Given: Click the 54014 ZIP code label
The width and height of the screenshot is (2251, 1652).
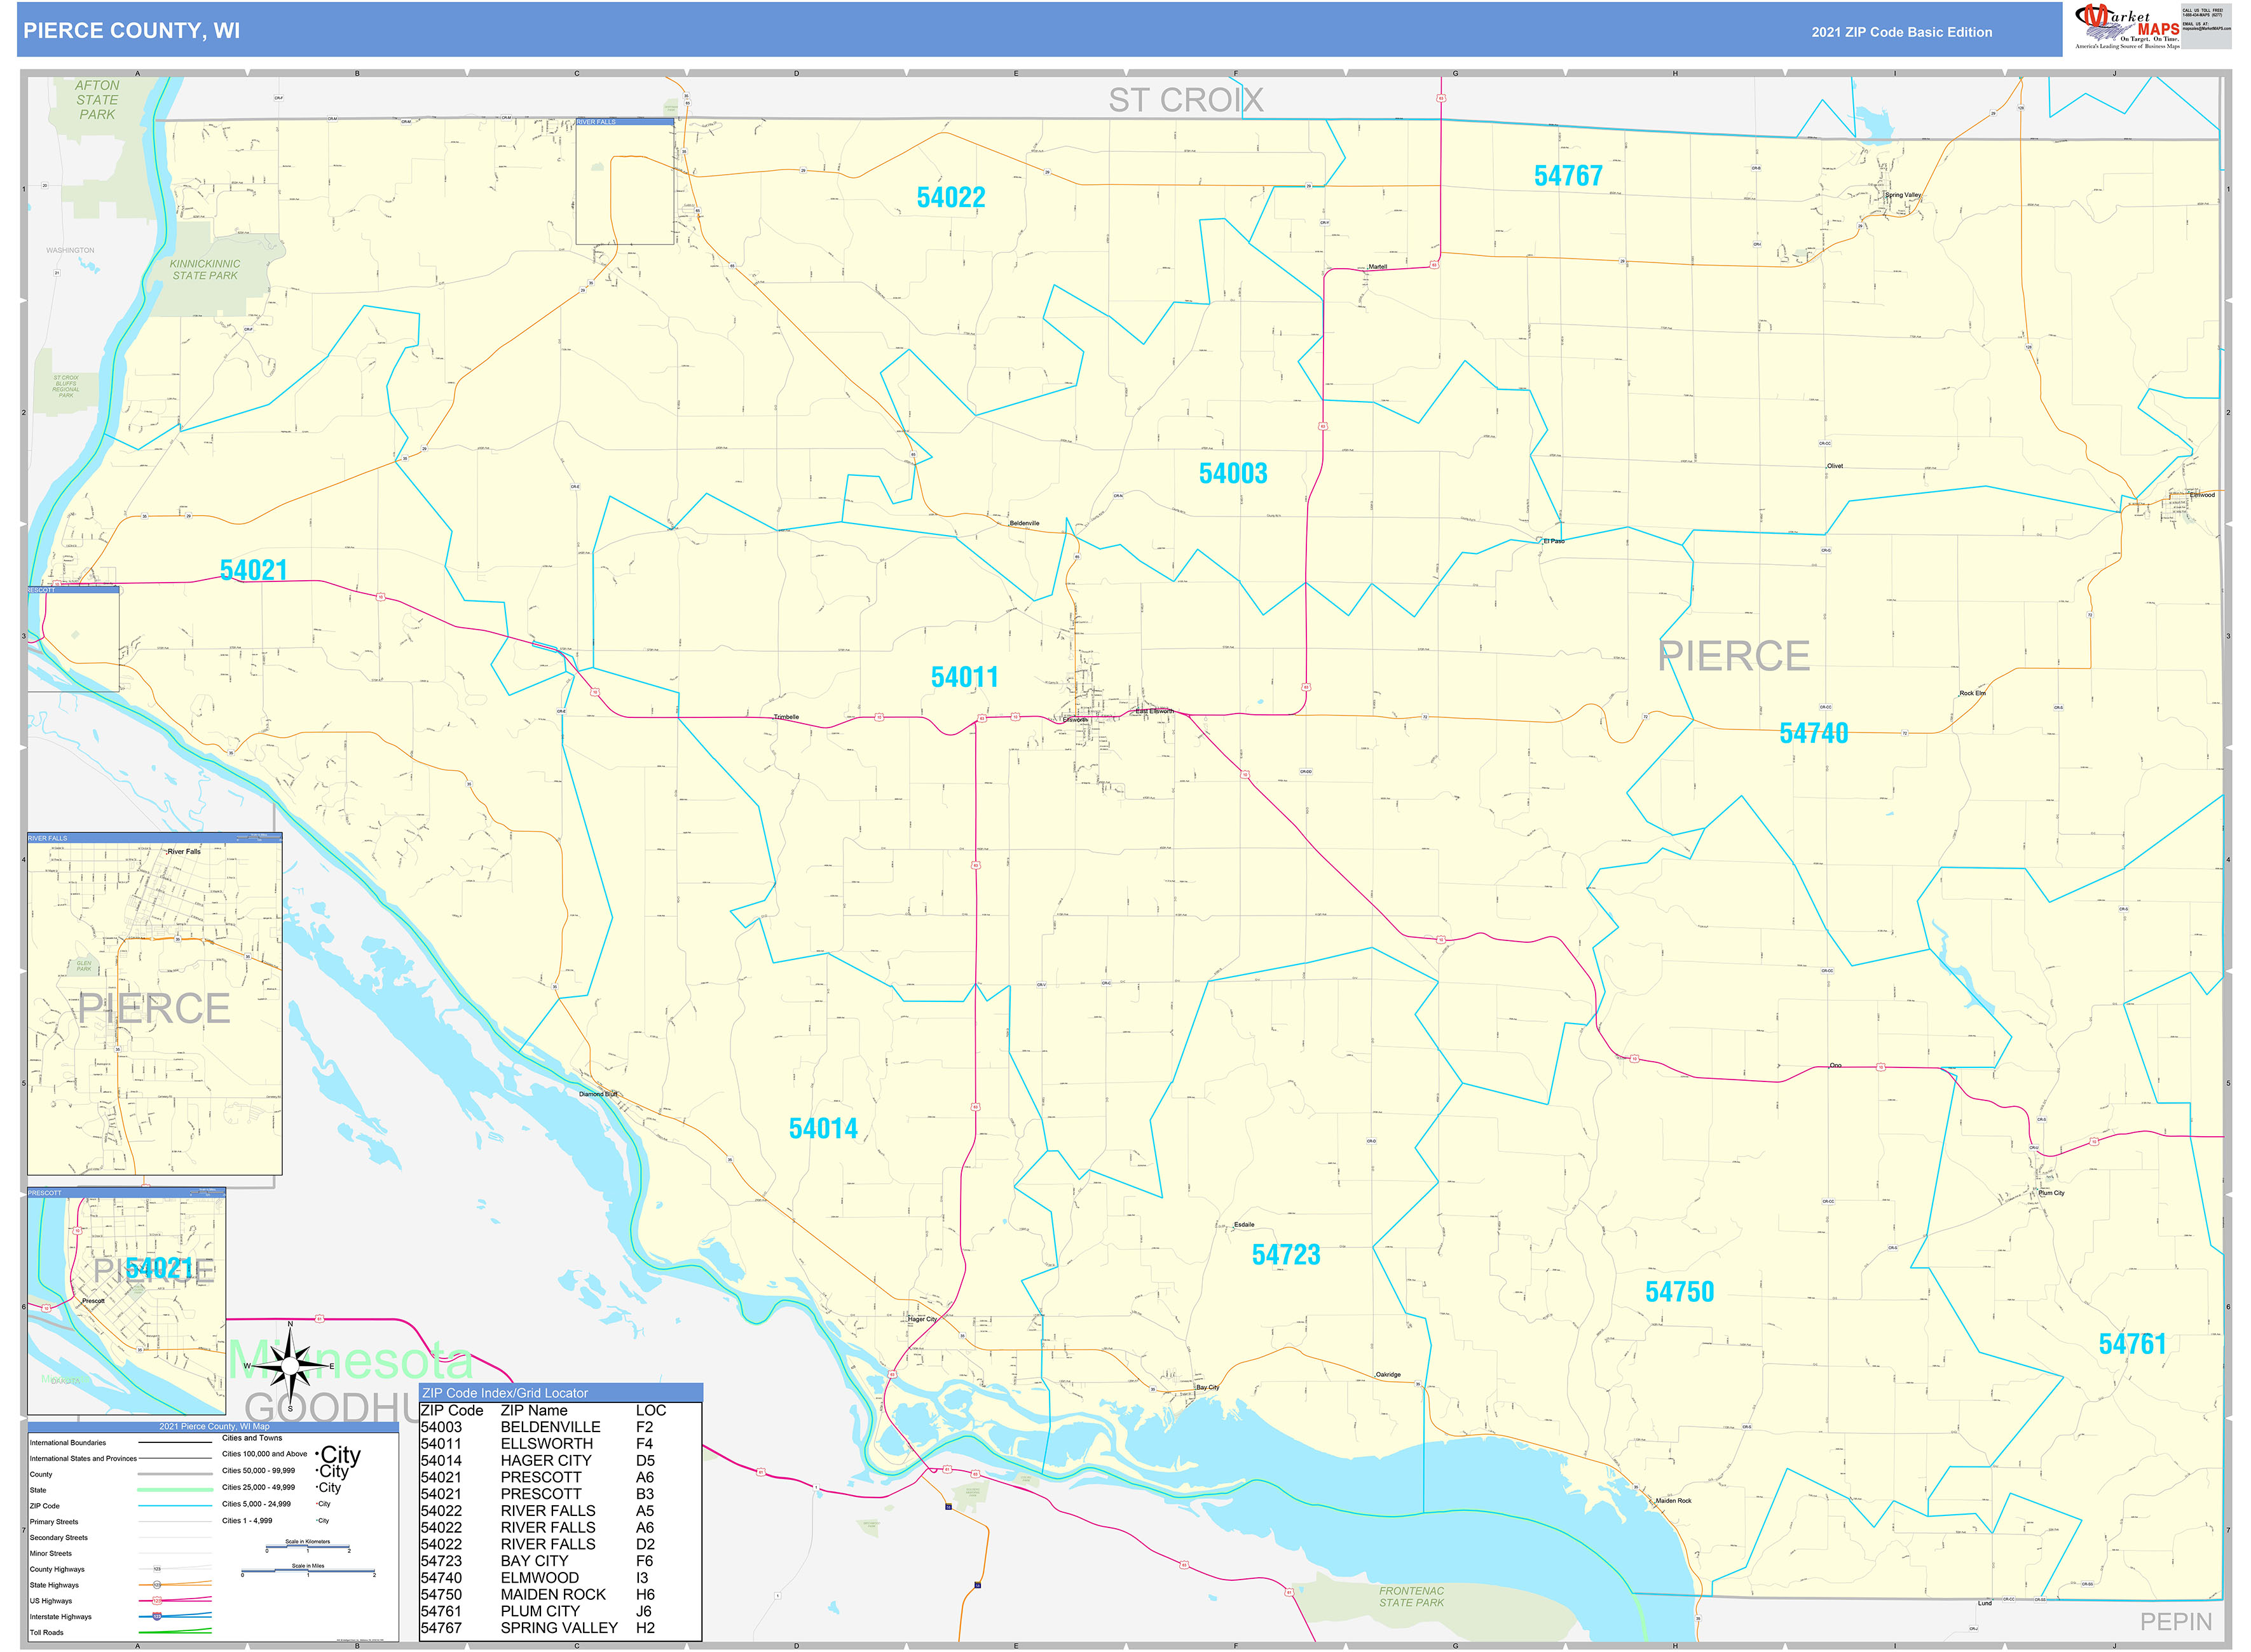Looking at the screenshot, I should (823, 1128).
